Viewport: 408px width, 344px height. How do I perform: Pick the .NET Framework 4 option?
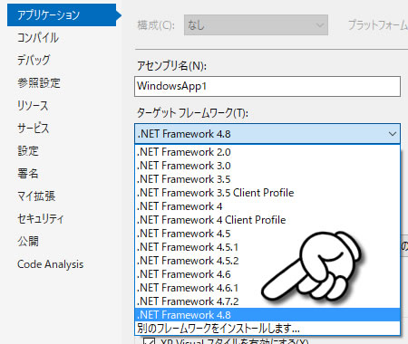(x=267, y=206)
